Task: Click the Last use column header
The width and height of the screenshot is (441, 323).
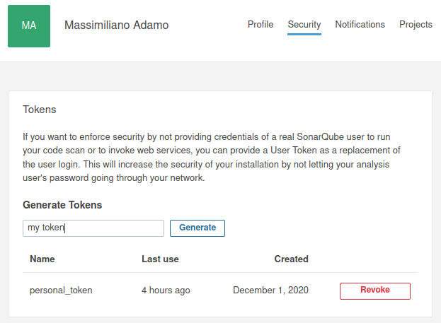Action: tap(160, 259)
